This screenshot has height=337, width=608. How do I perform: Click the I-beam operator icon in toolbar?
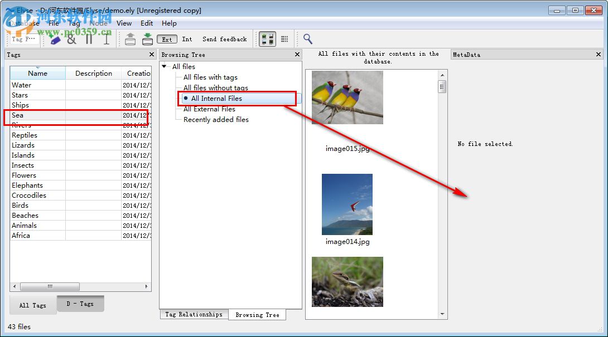click(x=106, y=39)
